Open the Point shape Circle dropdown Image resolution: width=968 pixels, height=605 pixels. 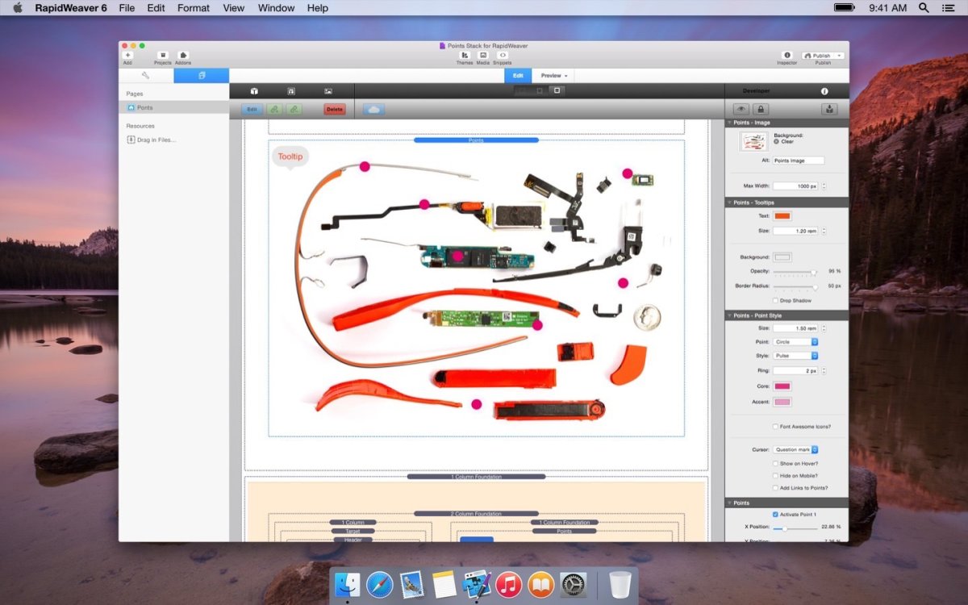point(795,342)
